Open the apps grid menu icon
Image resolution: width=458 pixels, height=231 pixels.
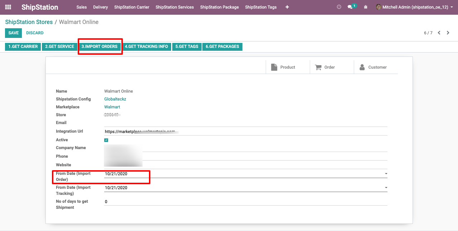pos(8,7)
